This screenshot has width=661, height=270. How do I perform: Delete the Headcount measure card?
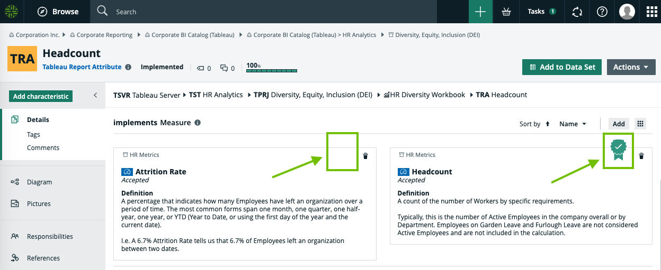tap(641, 156)
